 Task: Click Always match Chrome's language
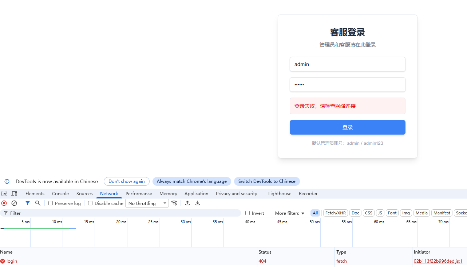pos(192,181)
